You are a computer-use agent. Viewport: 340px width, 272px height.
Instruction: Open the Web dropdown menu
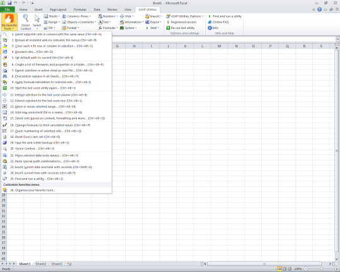point(127,16)
